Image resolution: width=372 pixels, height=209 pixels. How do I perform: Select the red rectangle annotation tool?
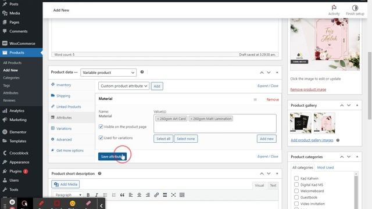pos(57,204)
